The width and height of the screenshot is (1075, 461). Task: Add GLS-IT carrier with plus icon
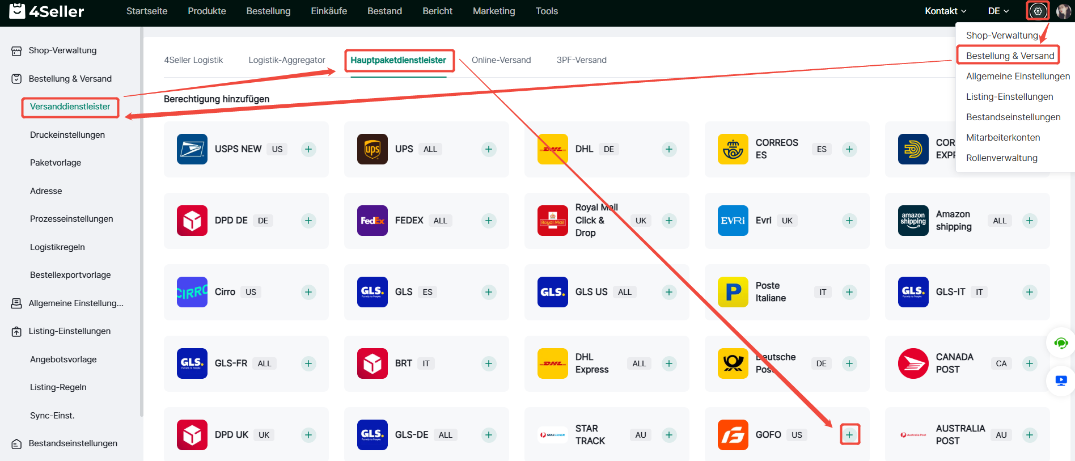click(1030, 292)
